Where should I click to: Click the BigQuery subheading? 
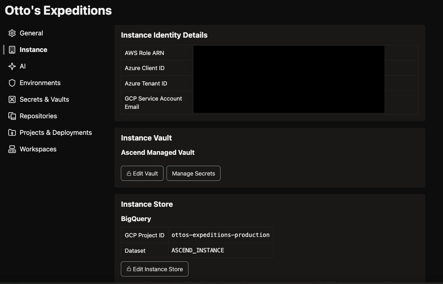(136, 219)
